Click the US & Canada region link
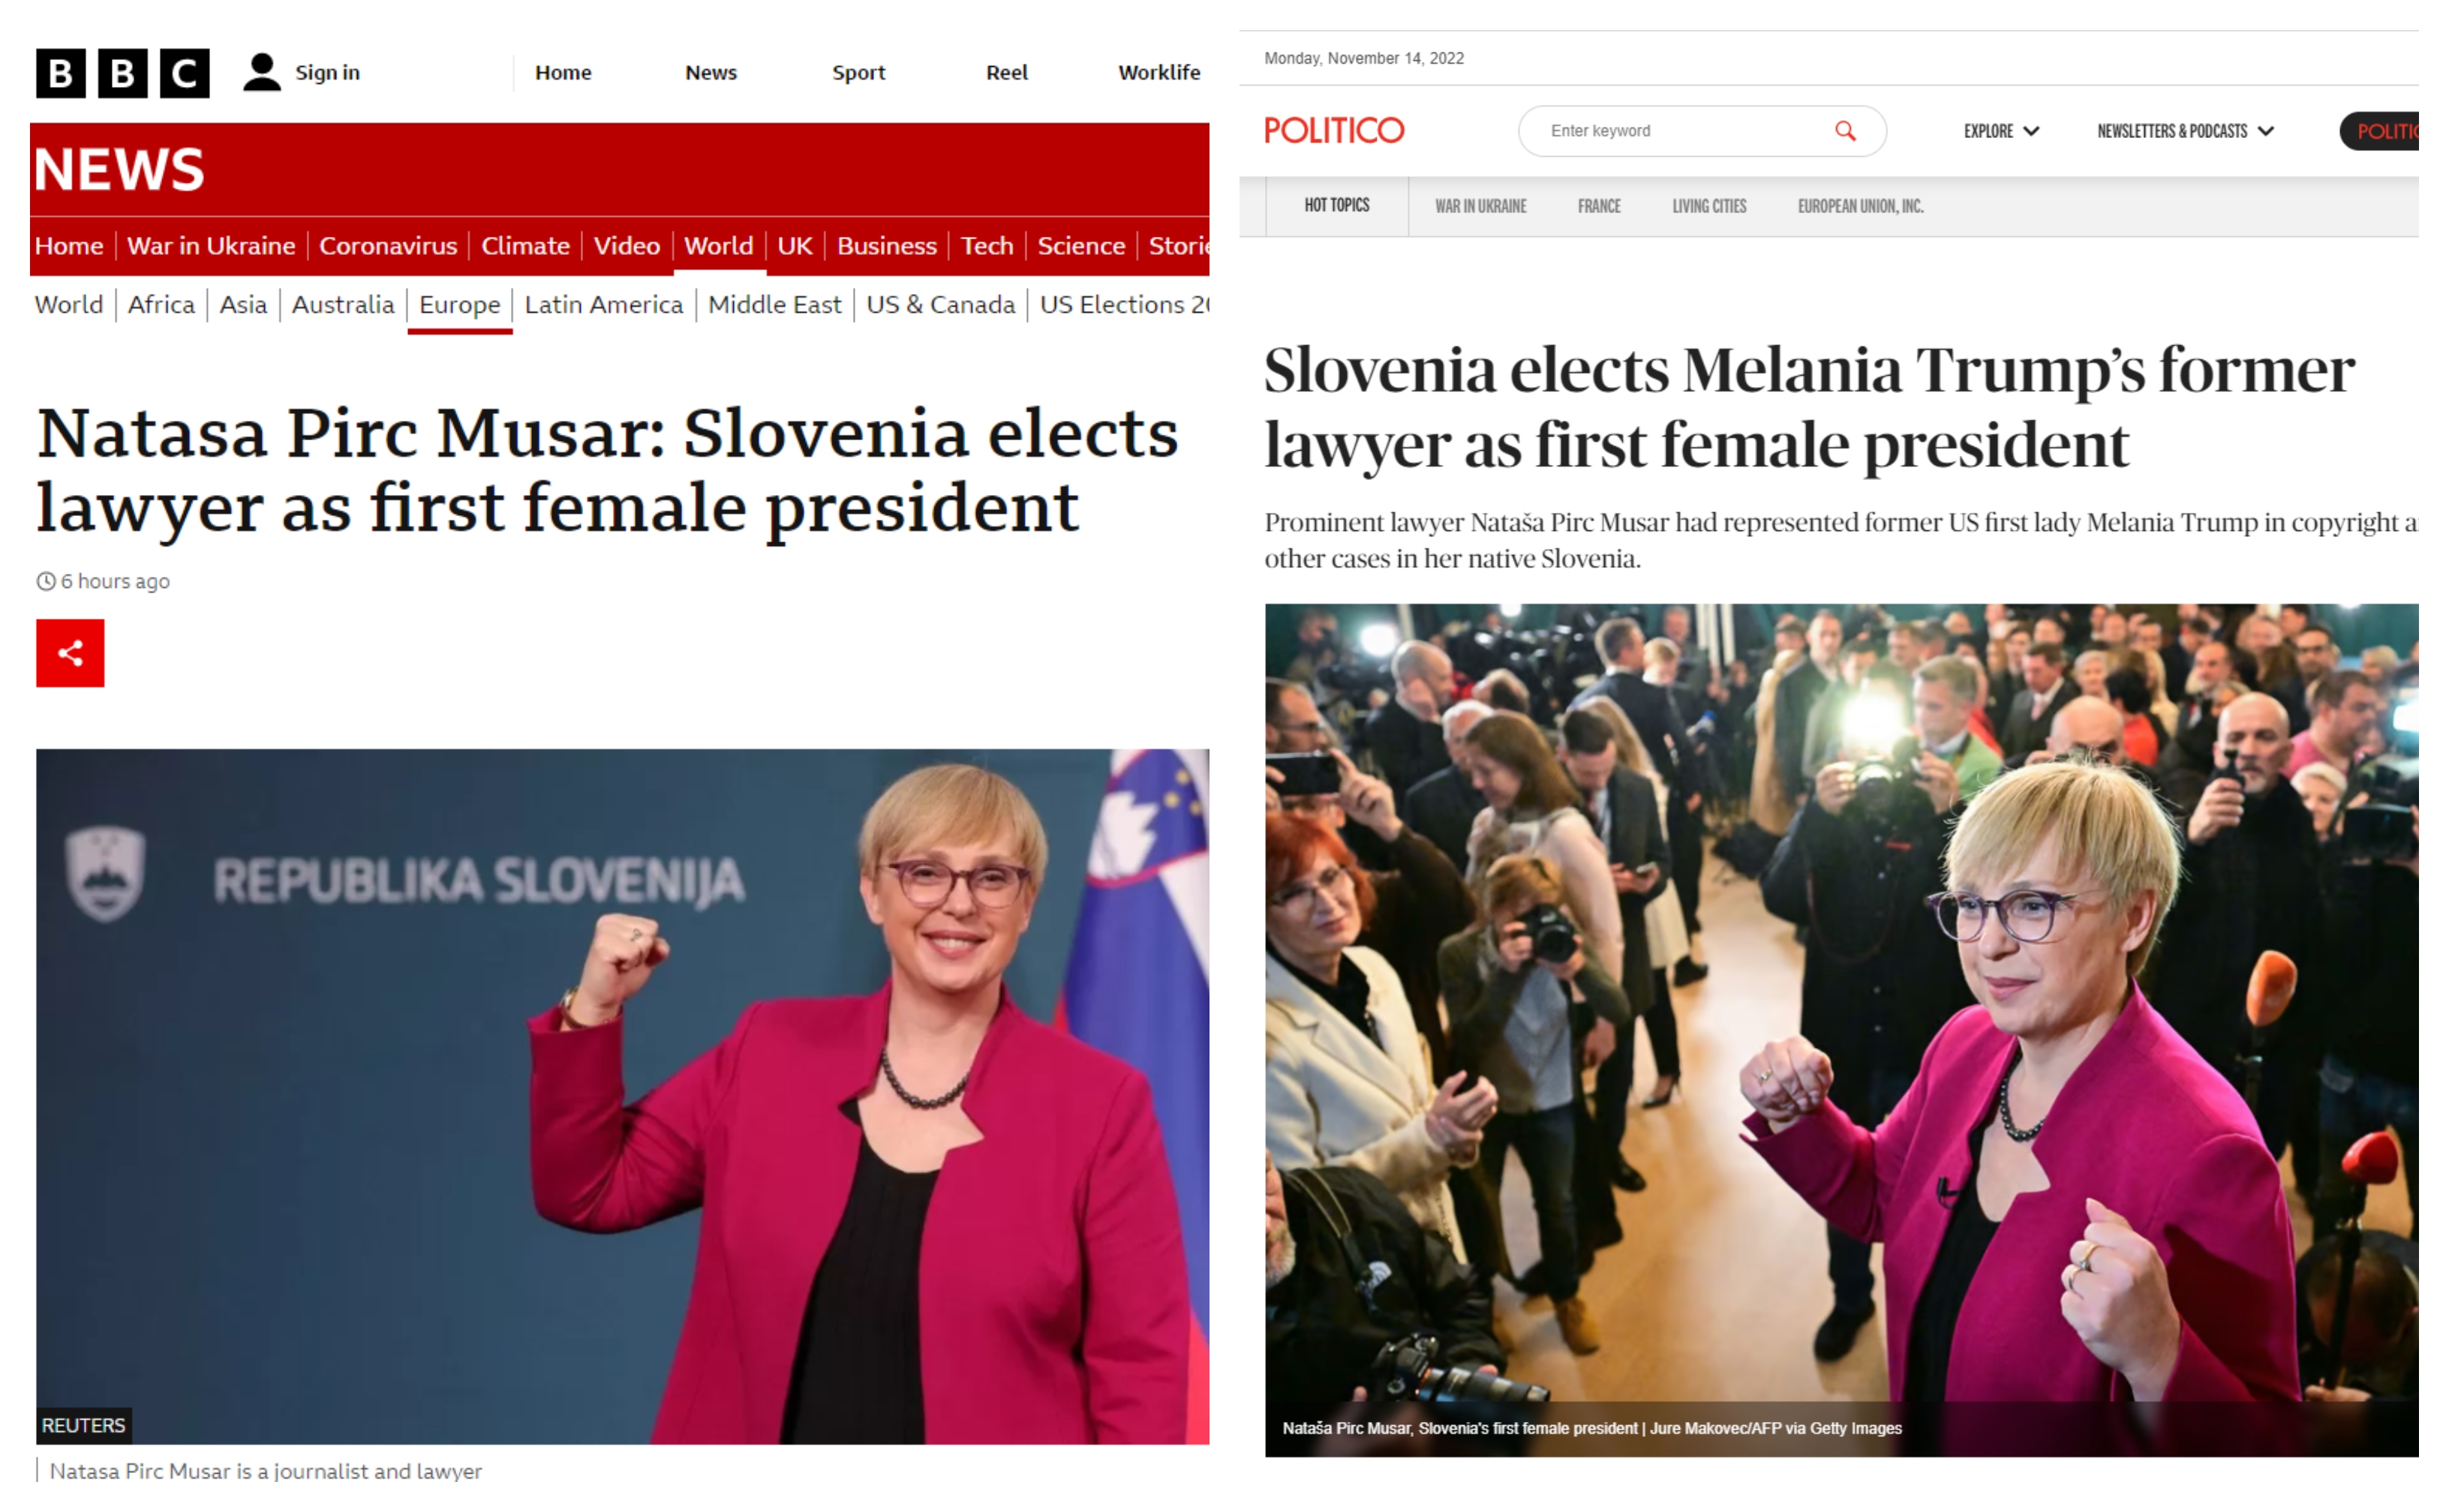This screenshot has width=2449, height=1512. pyautogui.click(x=939, y=305)
